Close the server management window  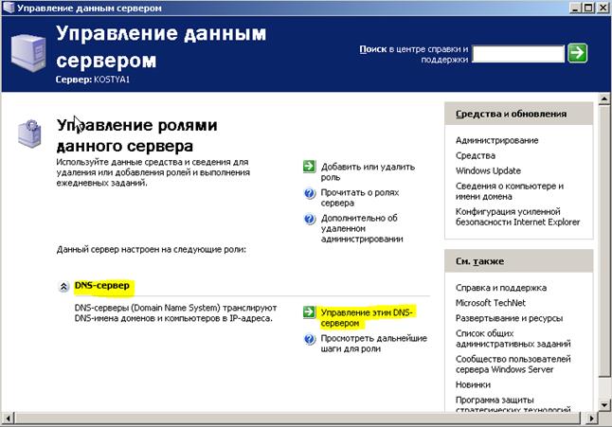tap(603, 8)
